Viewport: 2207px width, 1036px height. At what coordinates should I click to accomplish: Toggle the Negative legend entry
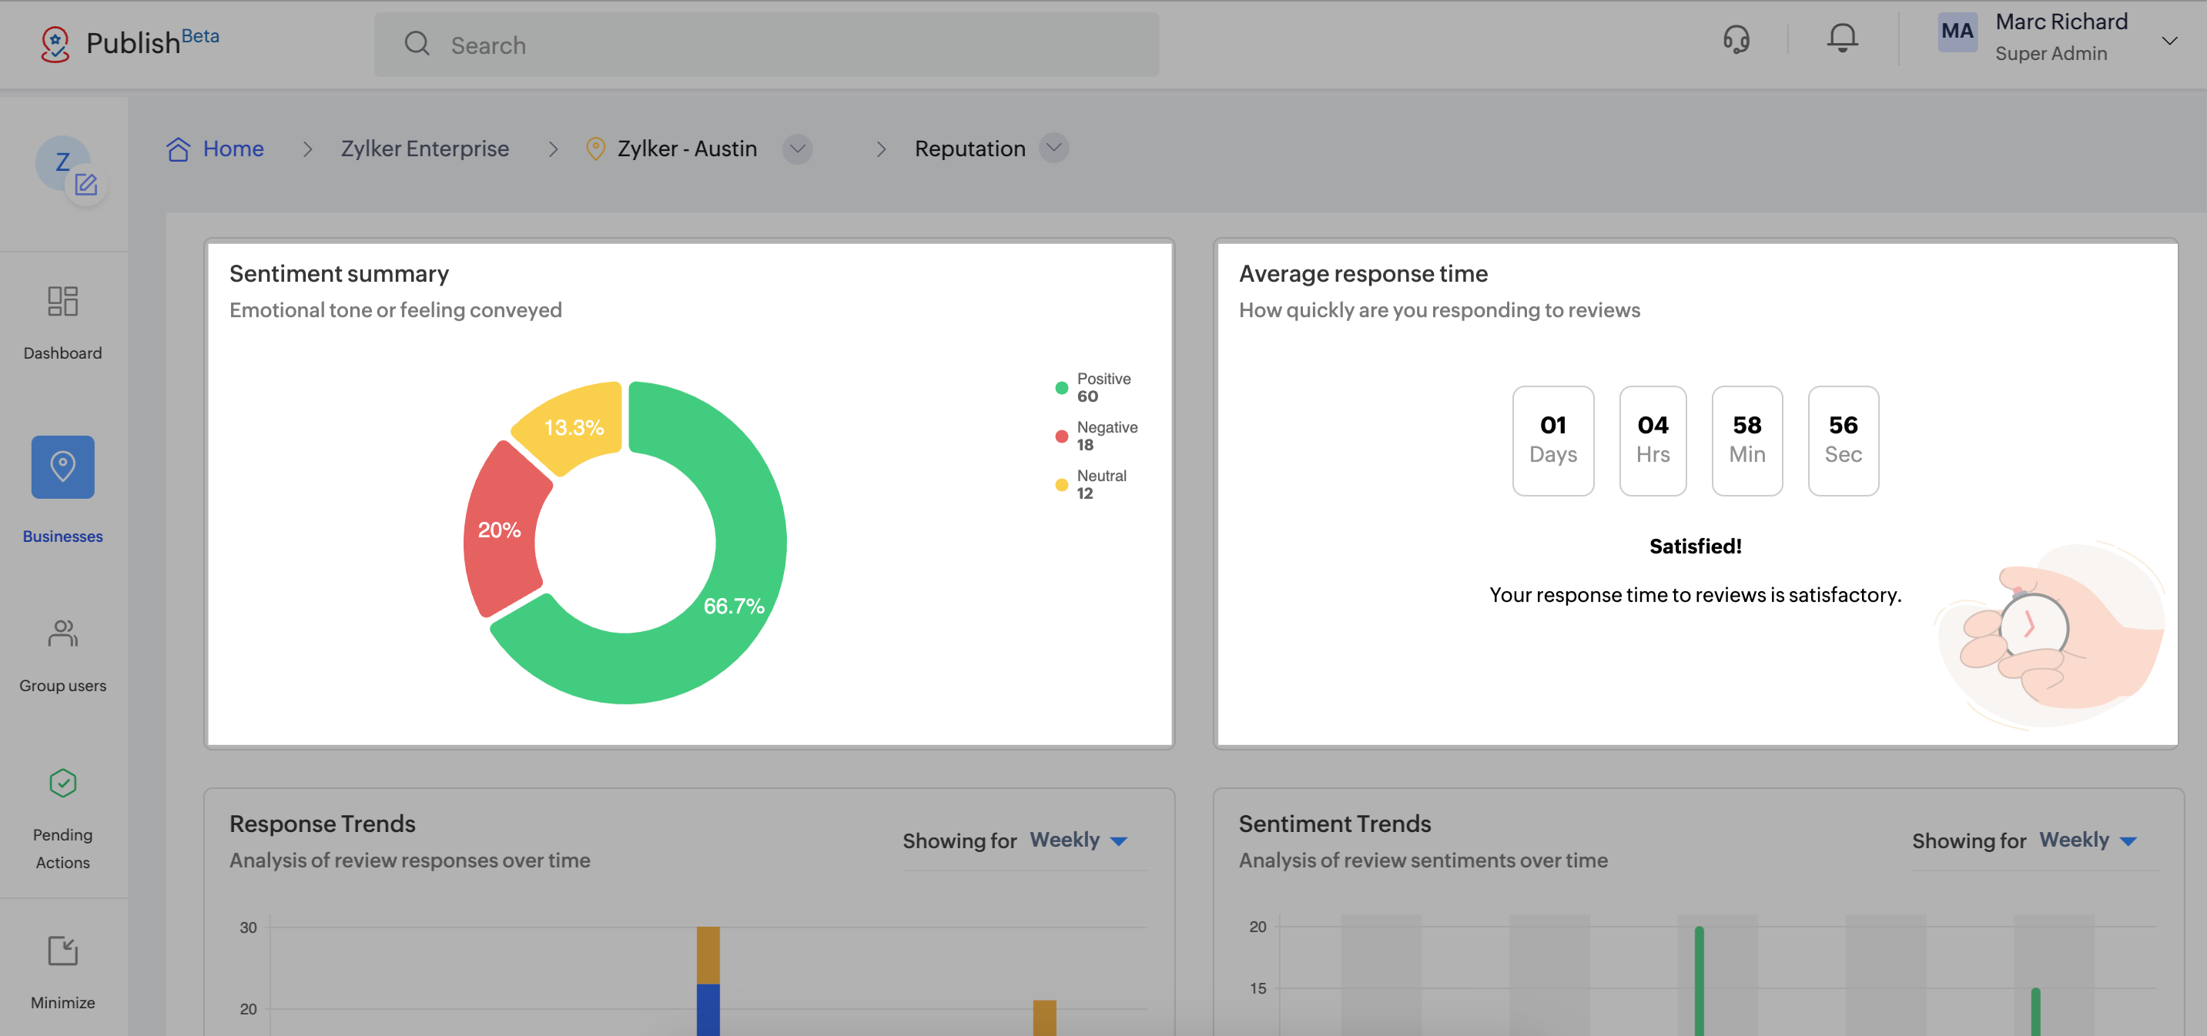click(1097, 436)
